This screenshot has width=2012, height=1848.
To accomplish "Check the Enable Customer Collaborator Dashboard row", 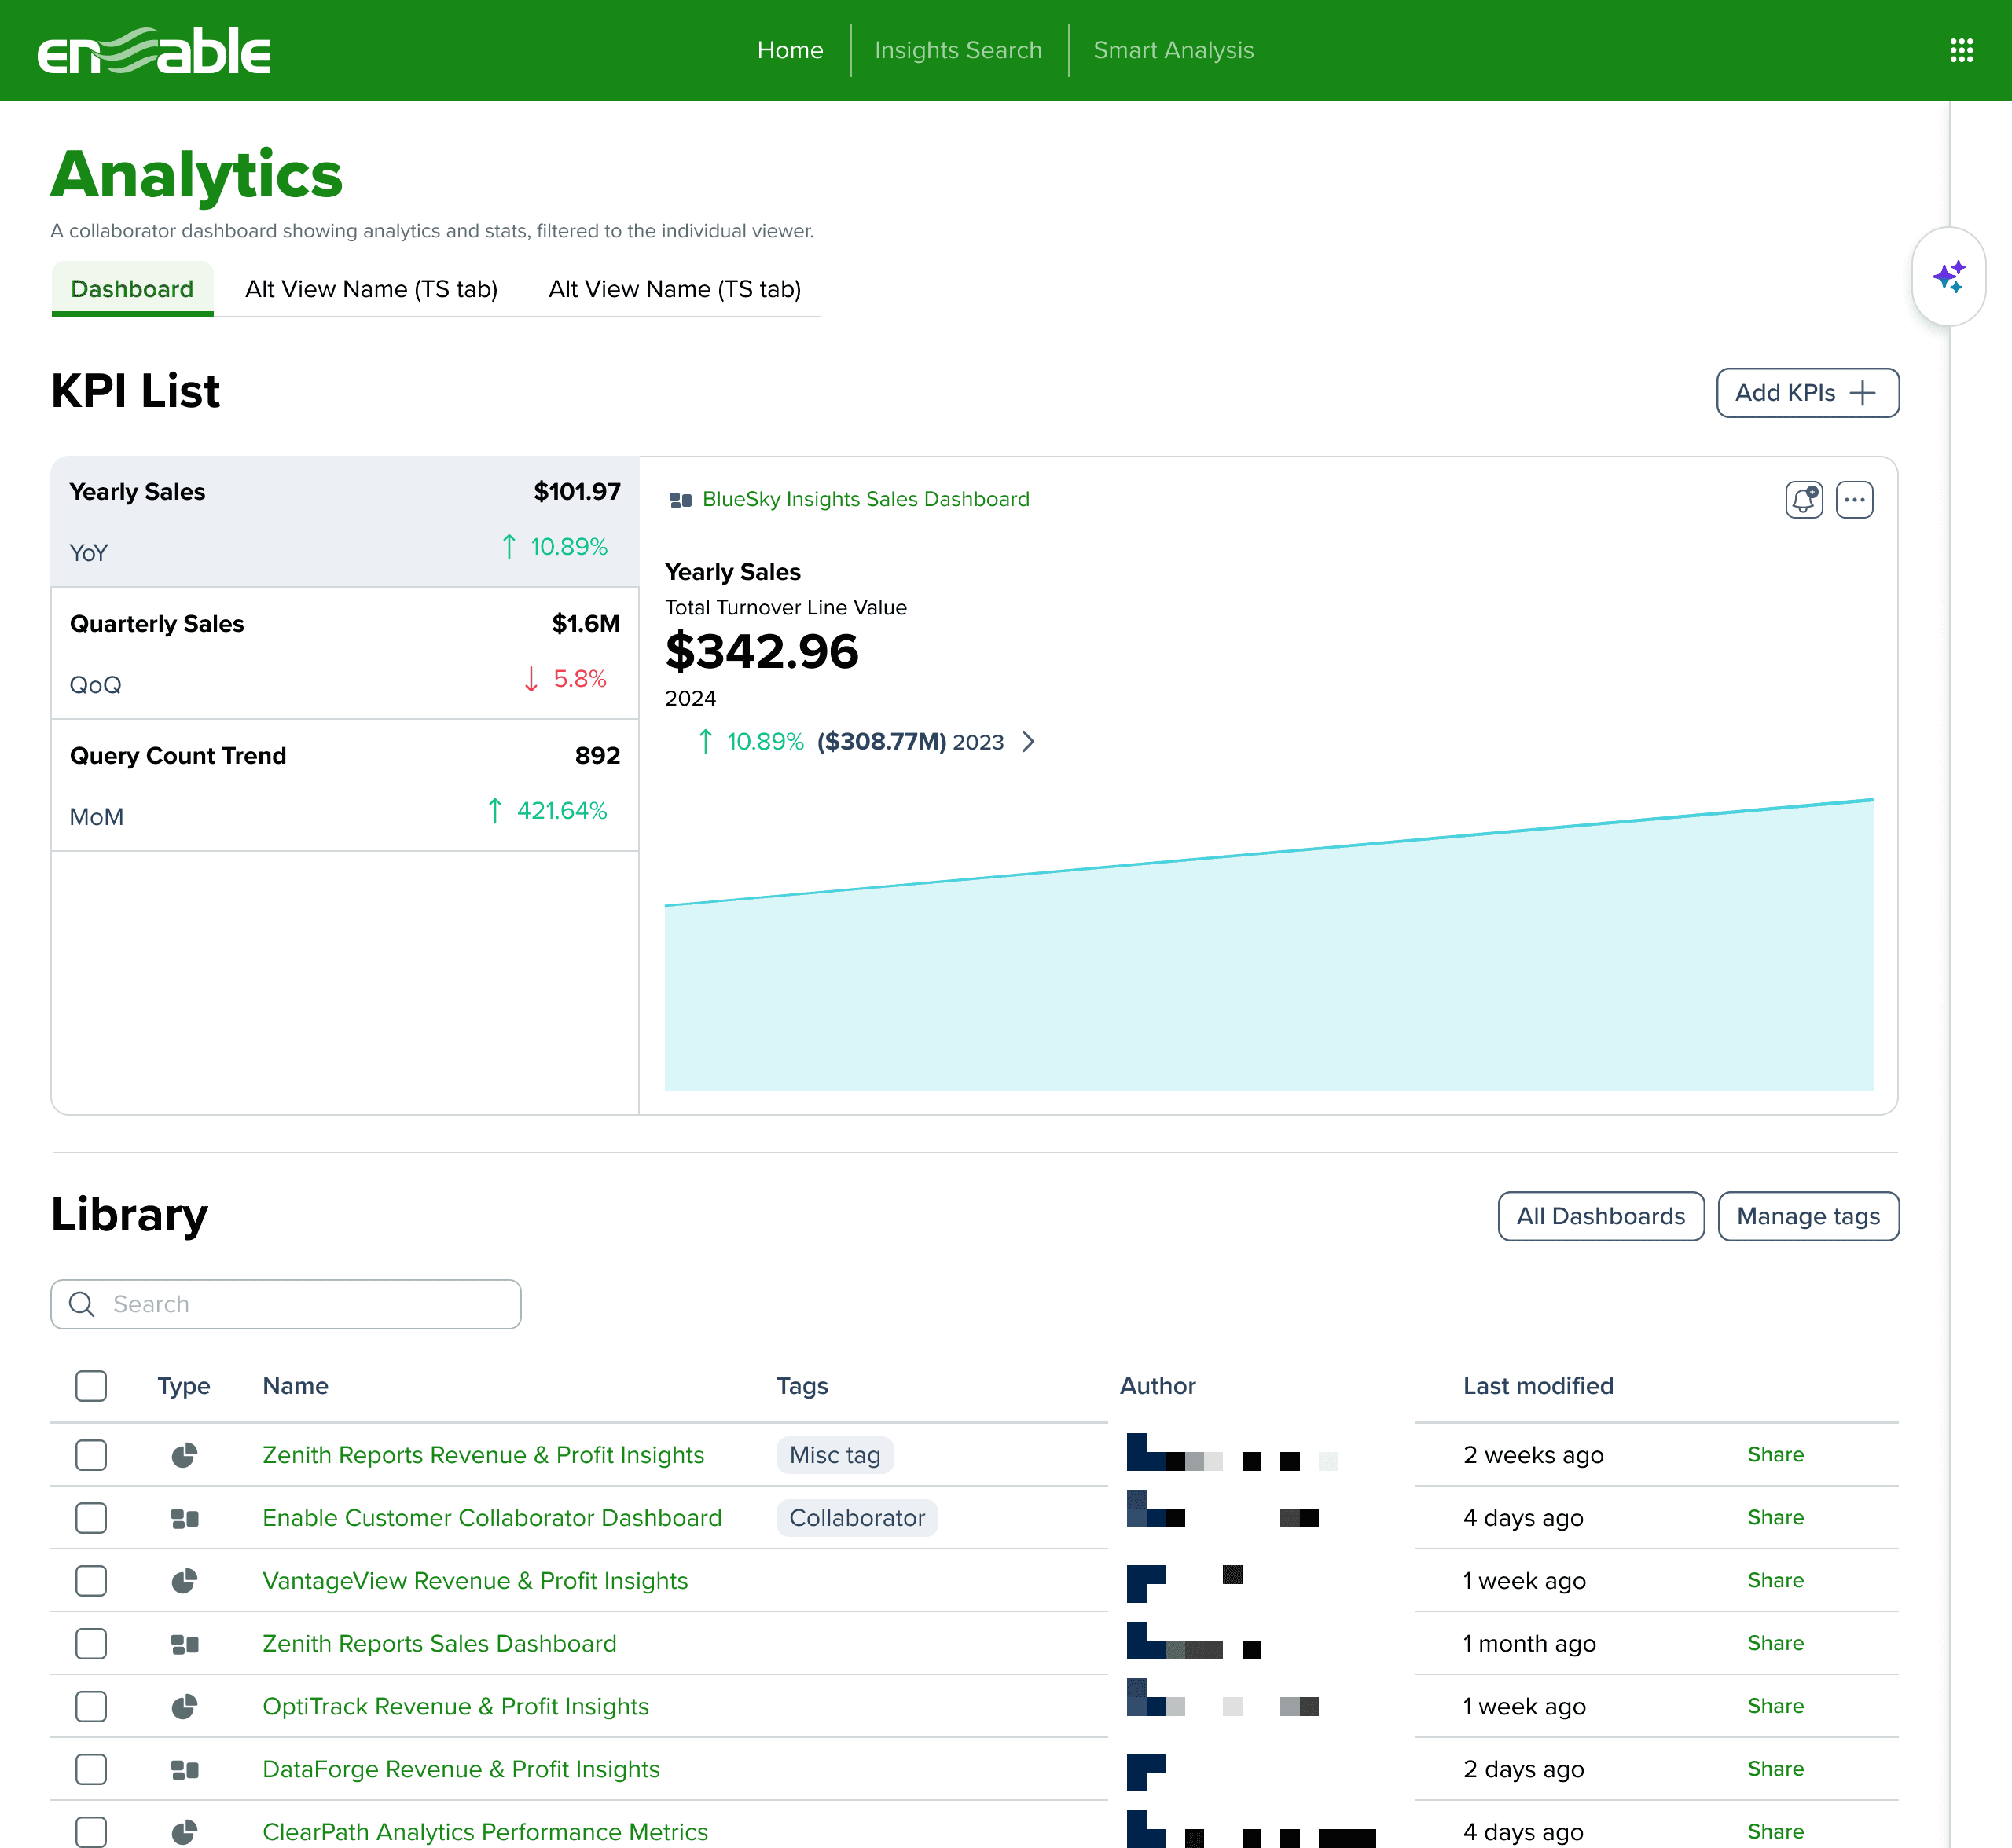I will (x=91, y=1518).
